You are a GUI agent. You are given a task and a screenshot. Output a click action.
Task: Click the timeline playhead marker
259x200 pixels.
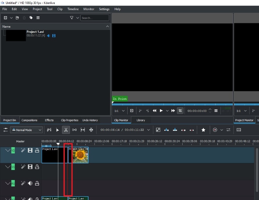[58, 144]
